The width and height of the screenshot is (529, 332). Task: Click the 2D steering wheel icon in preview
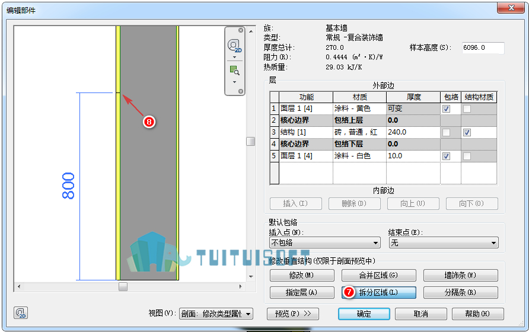pyautogui.click(x=234, y=46)
